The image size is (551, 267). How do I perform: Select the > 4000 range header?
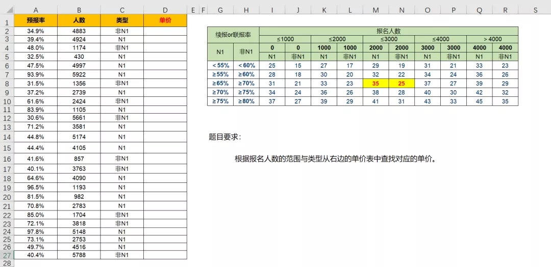tap(492, 39)
